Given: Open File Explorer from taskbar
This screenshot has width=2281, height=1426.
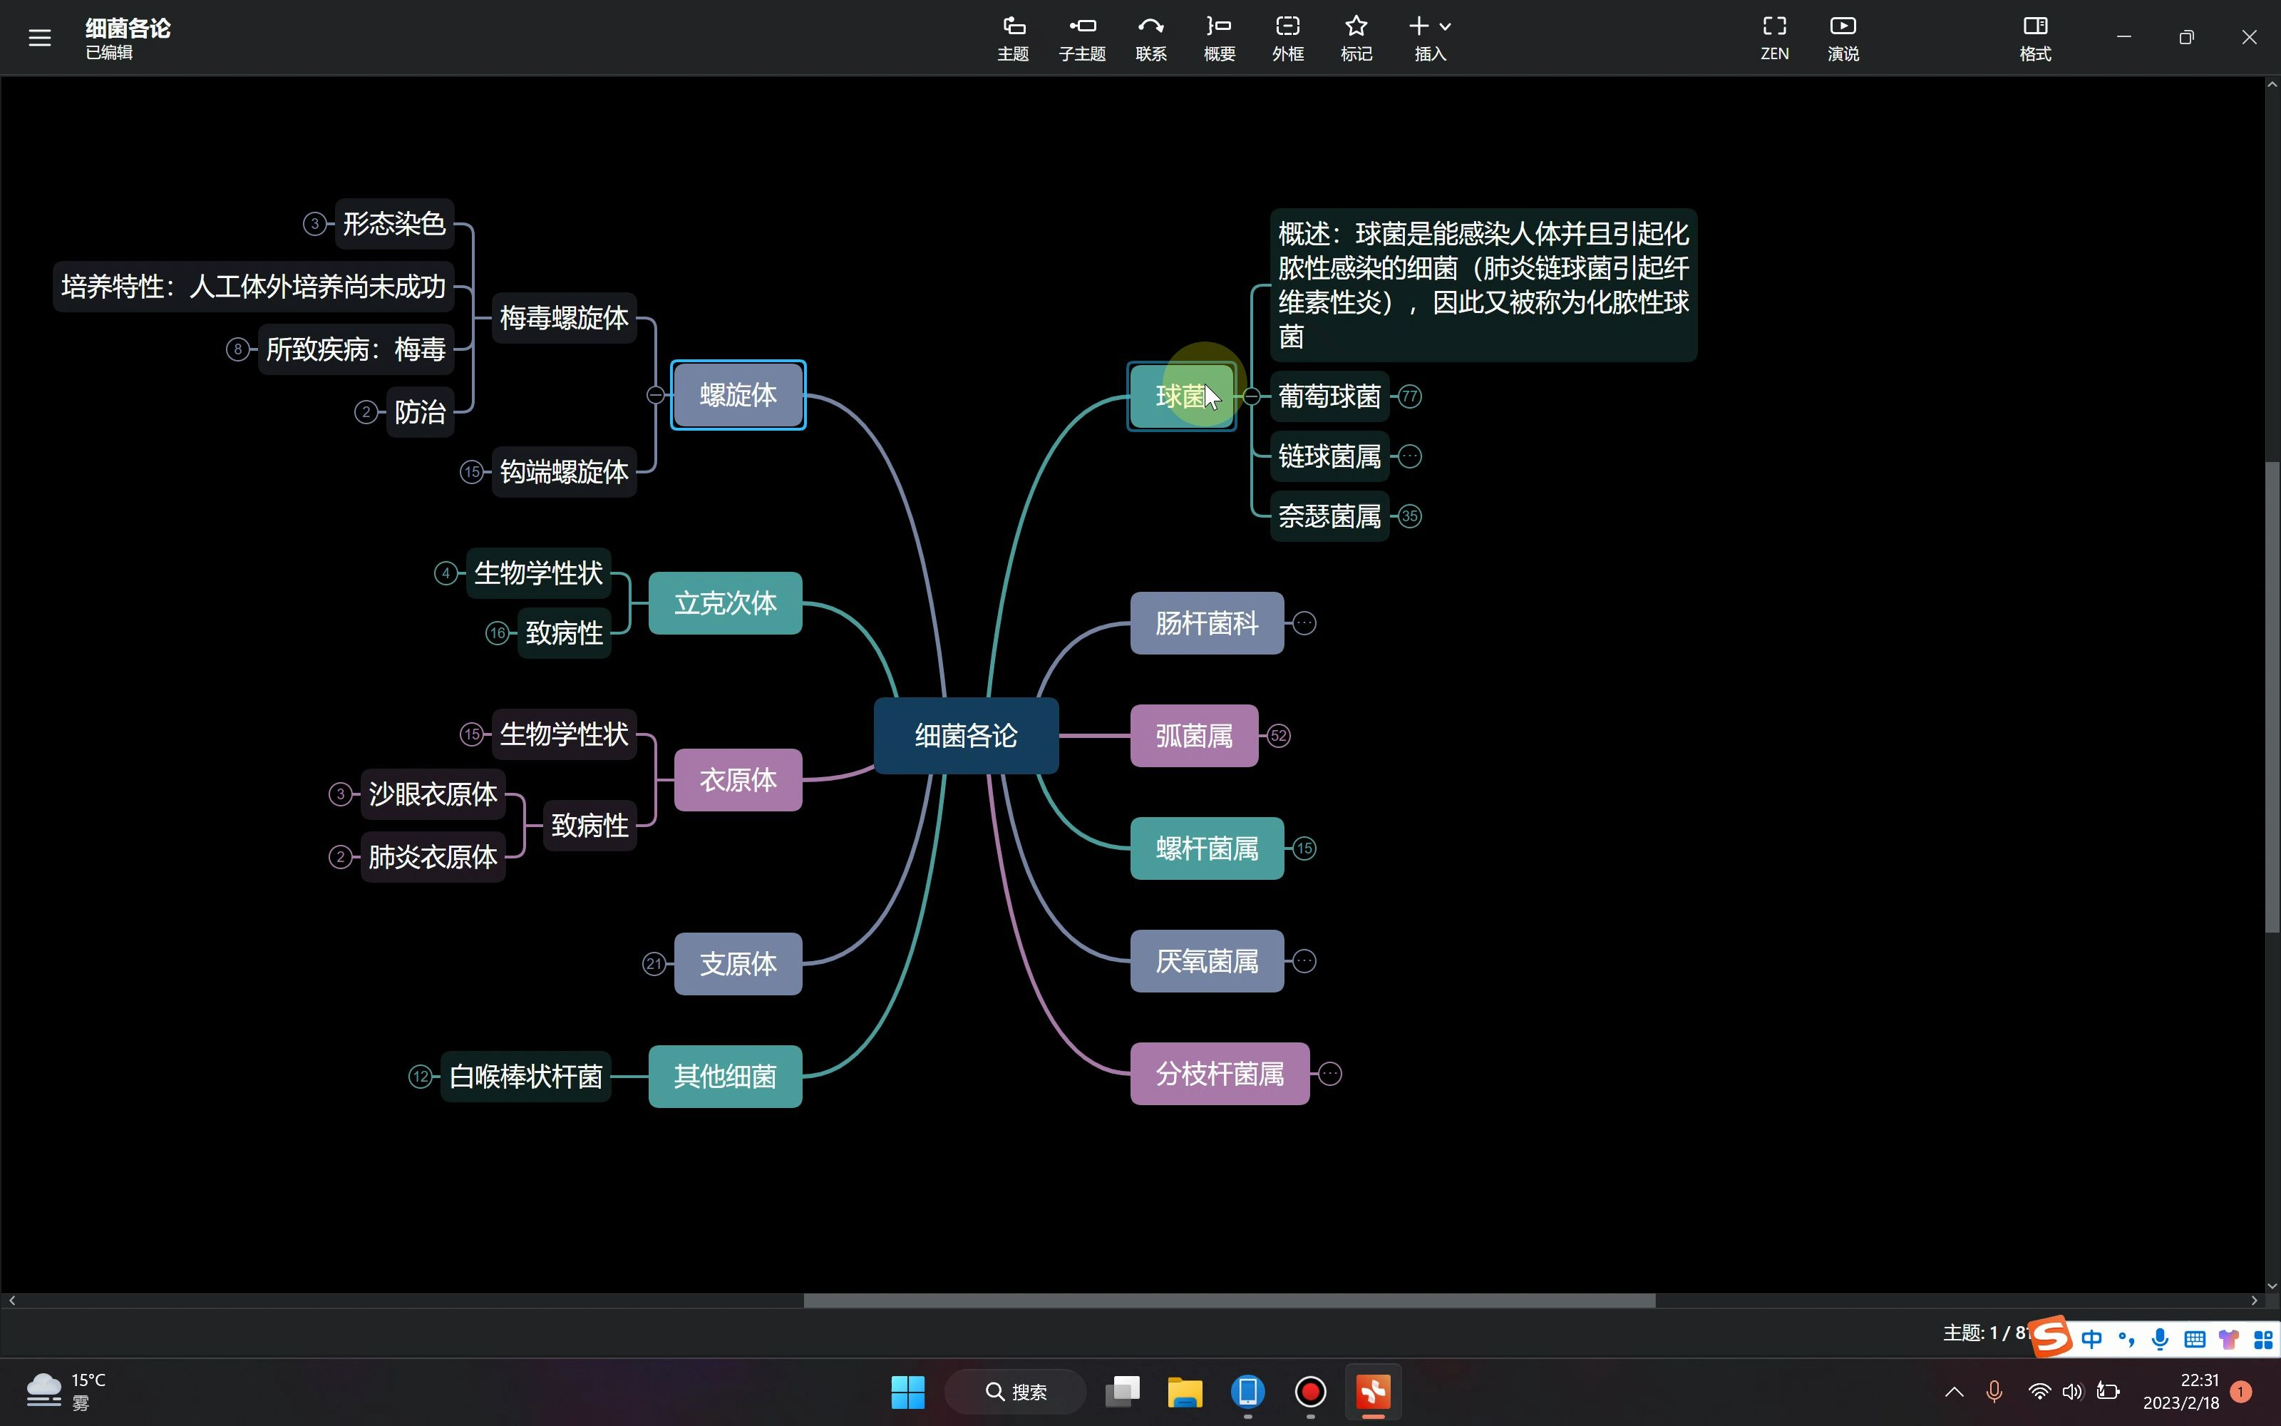Looking at the screenshot, I should click(1185, 1392).
